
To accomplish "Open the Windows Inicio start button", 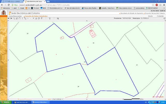I will click(6, 102).
